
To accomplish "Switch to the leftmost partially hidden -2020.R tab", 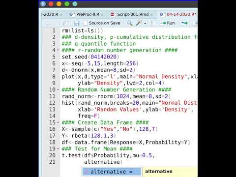I will [50, 14].
